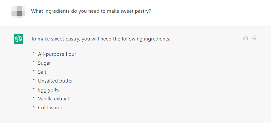Click the Sugar list item
The width and height of the screenshot is (271, 123).
[44, 63]
